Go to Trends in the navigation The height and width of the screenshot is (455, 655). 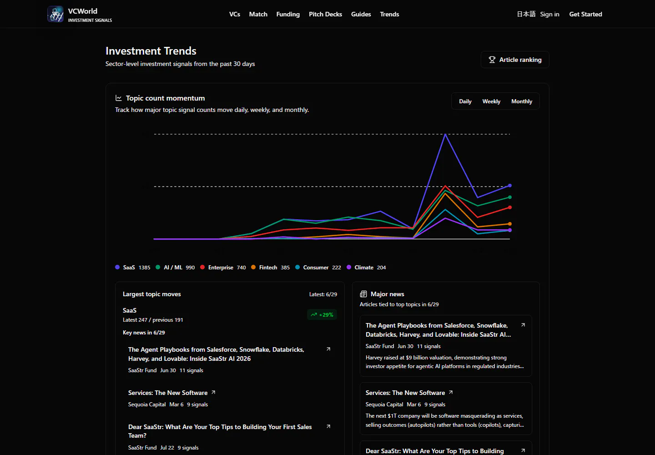click(389, 14)
